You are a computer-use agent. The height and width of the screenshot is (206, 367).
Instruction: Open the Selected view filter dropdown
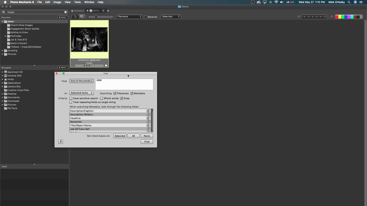[171, 17]
